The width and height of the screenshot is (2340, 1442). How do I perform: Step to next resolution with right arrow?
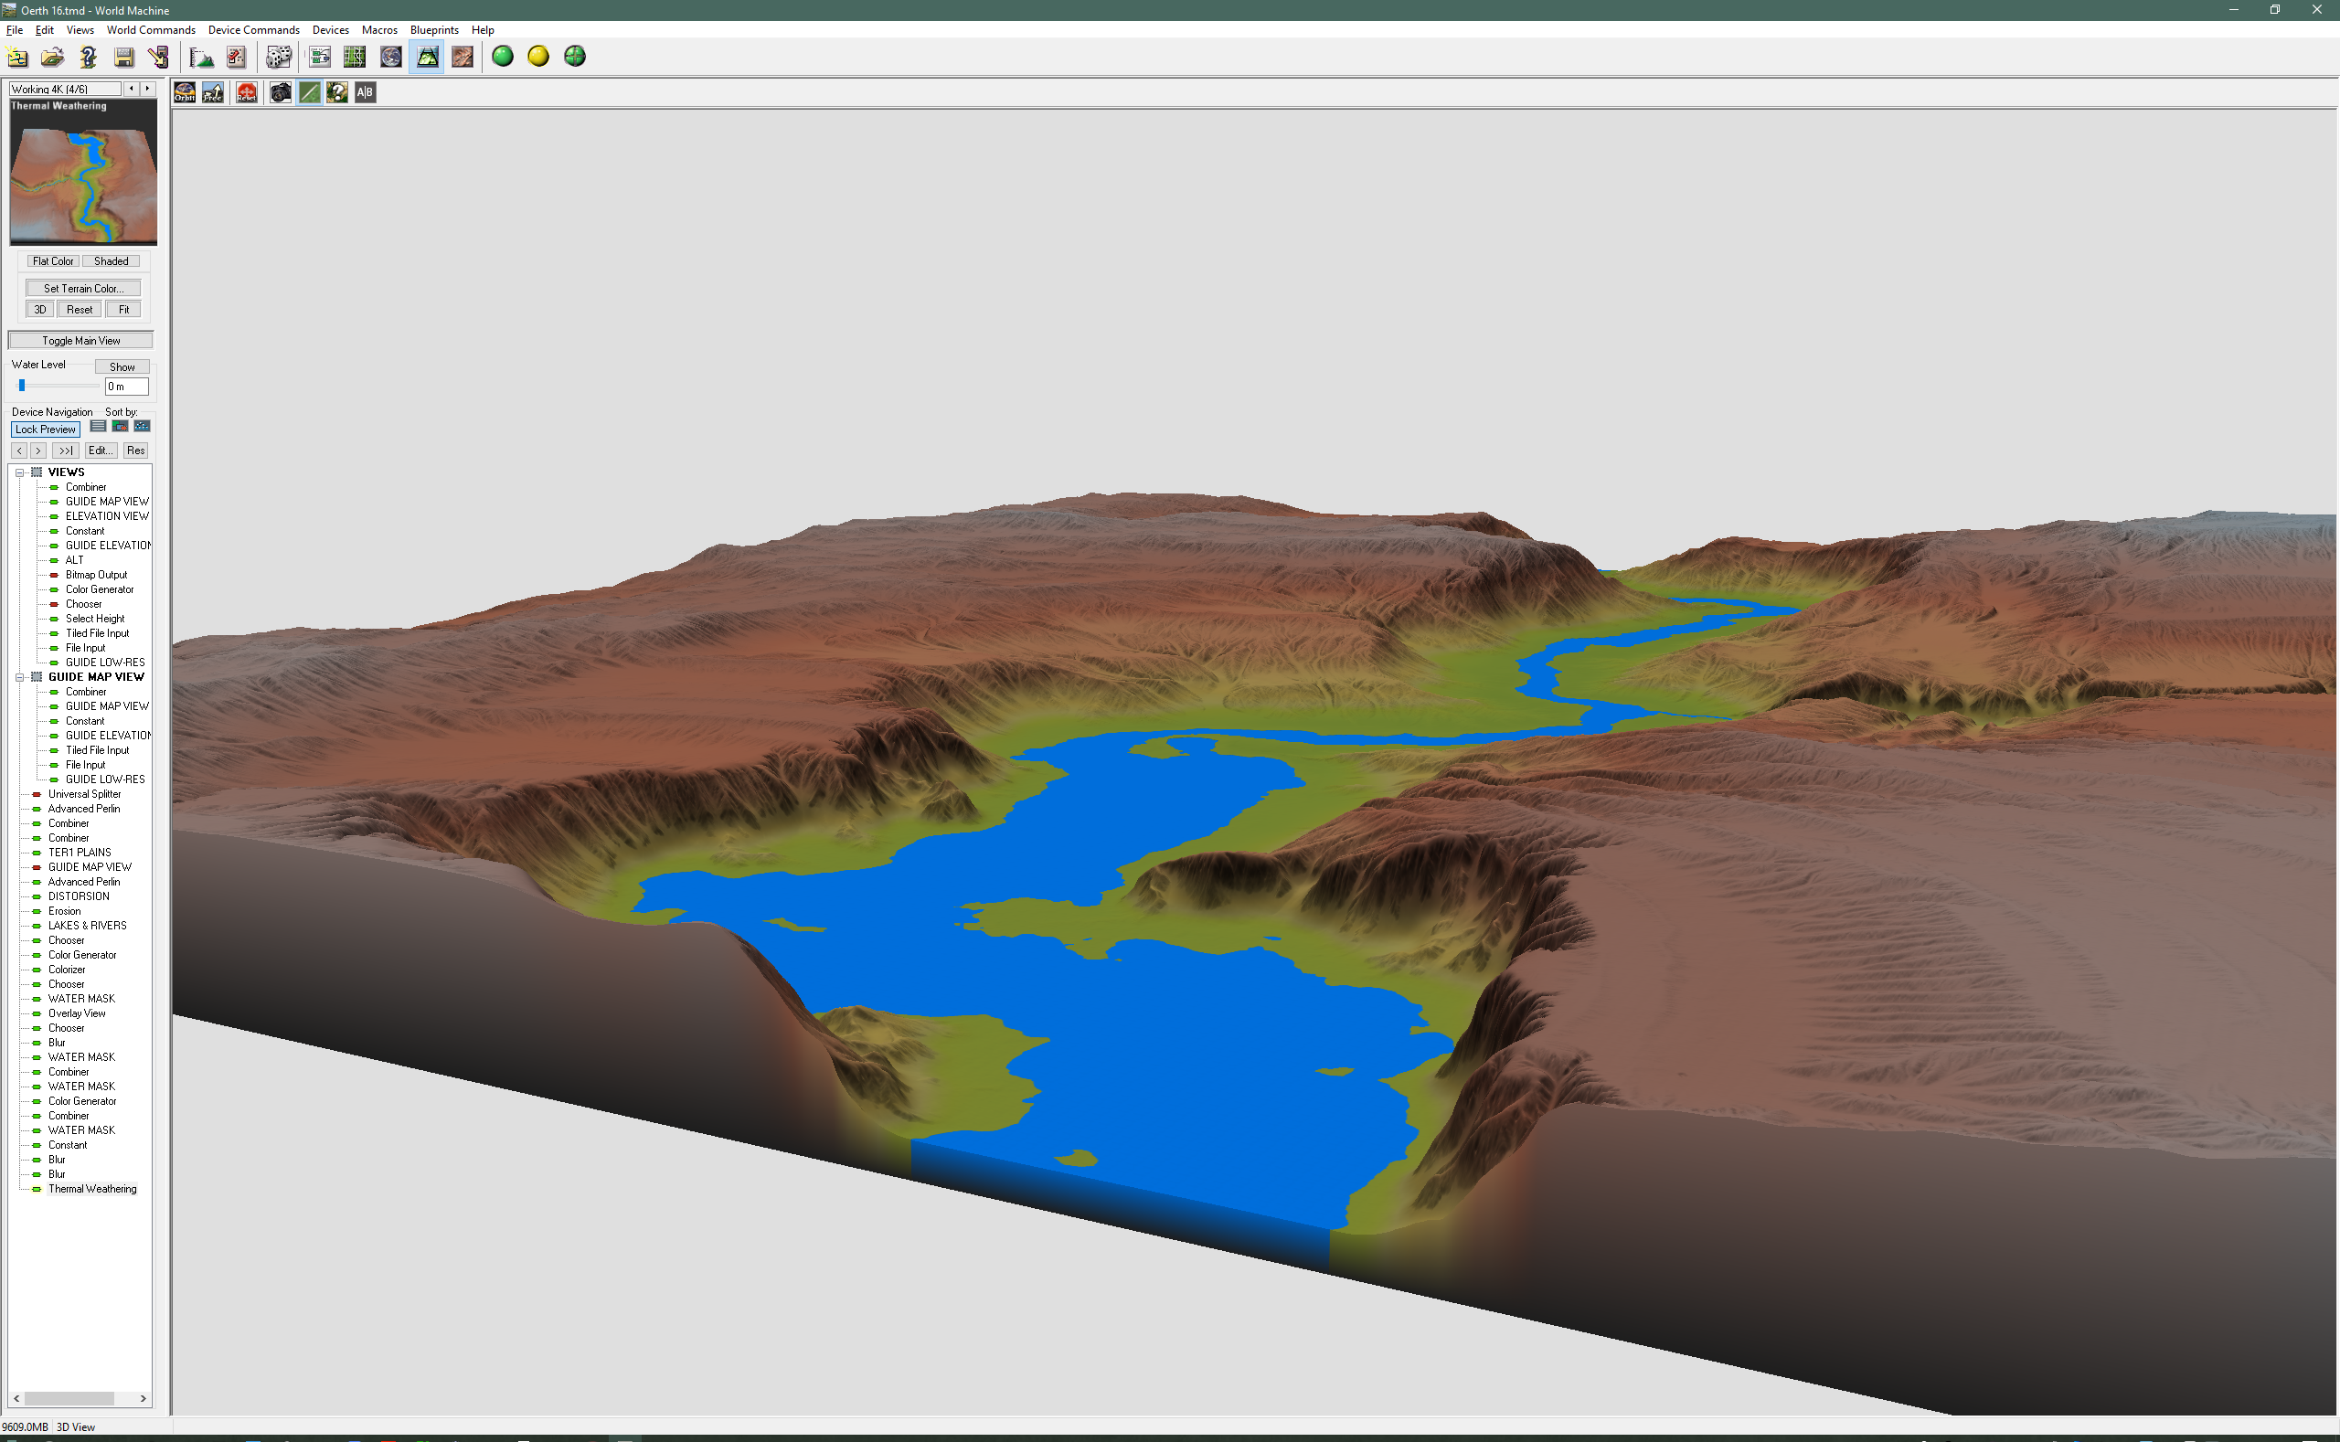[x=147, y=89]
